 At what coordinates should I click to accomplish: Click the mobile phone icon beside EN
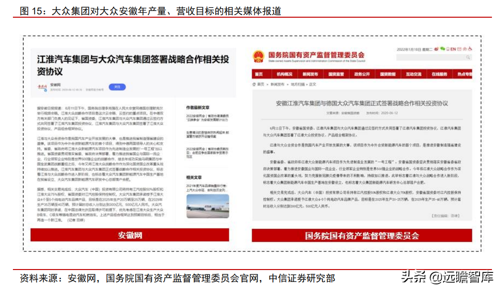[448, 49]
